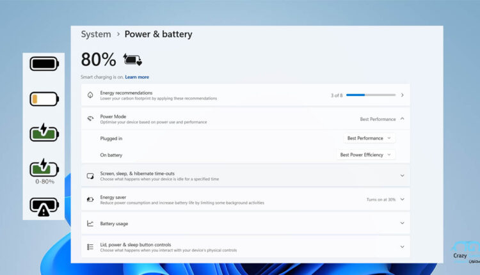Expand Screen, sleep & hibernate time-outs

(402, 175)
